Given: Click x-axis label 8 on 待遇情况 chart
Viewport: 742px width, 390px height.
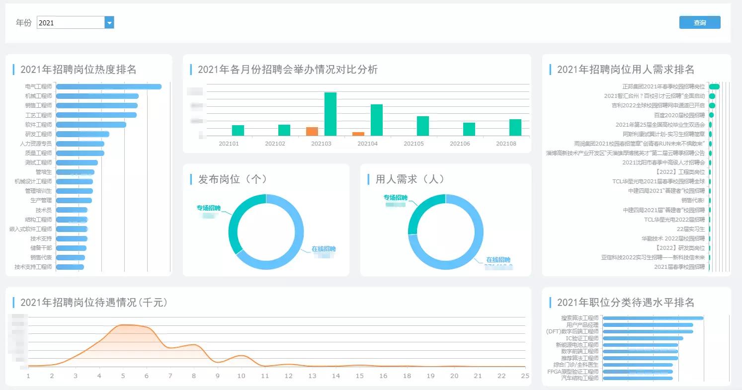Looking at the screenshot, I should coord(194,376).
